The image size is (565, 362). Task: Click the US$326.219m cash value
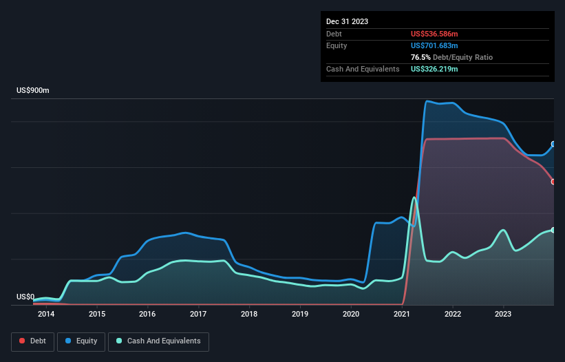(434, 69)
